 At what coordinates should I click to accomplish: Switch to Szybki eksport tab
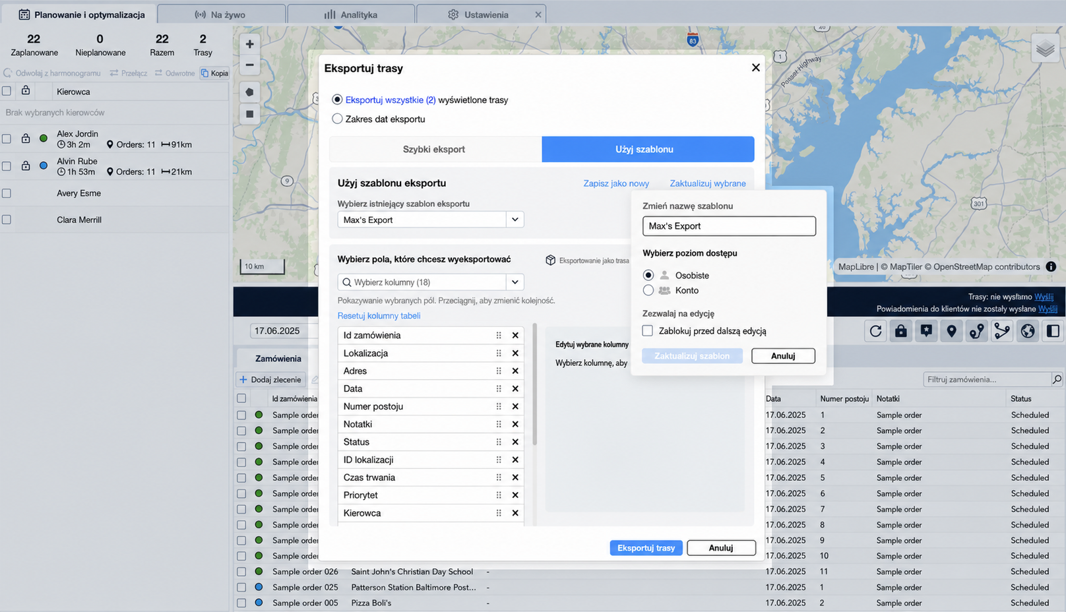tap(435, 149)
